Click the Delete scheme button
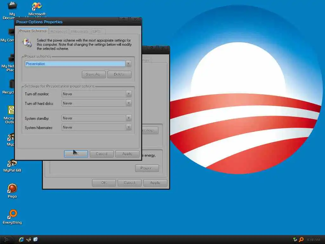325x244 pixels. point(119,74)
